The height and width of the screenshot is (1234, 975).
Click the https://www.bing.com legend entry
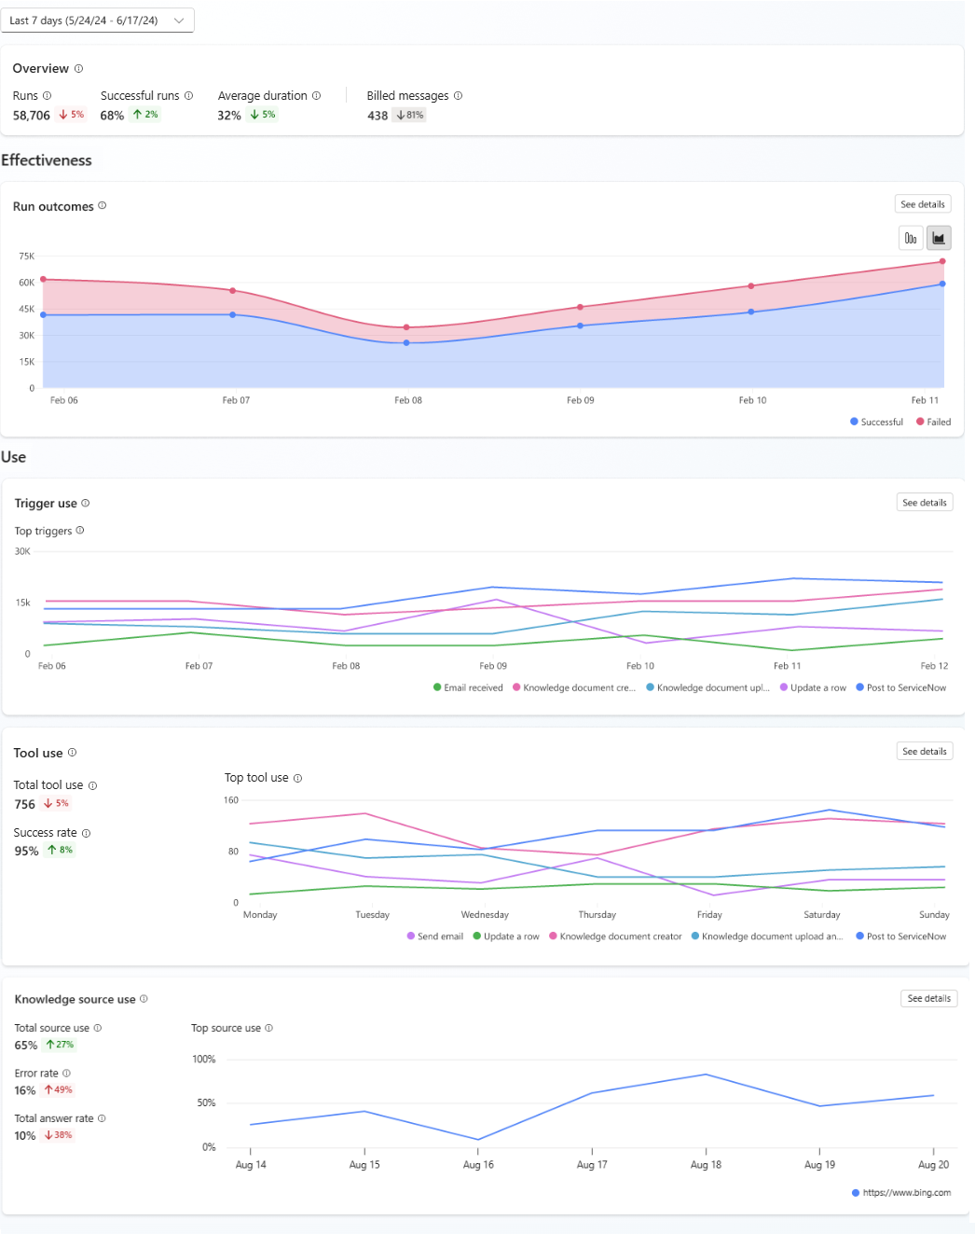901,1193
